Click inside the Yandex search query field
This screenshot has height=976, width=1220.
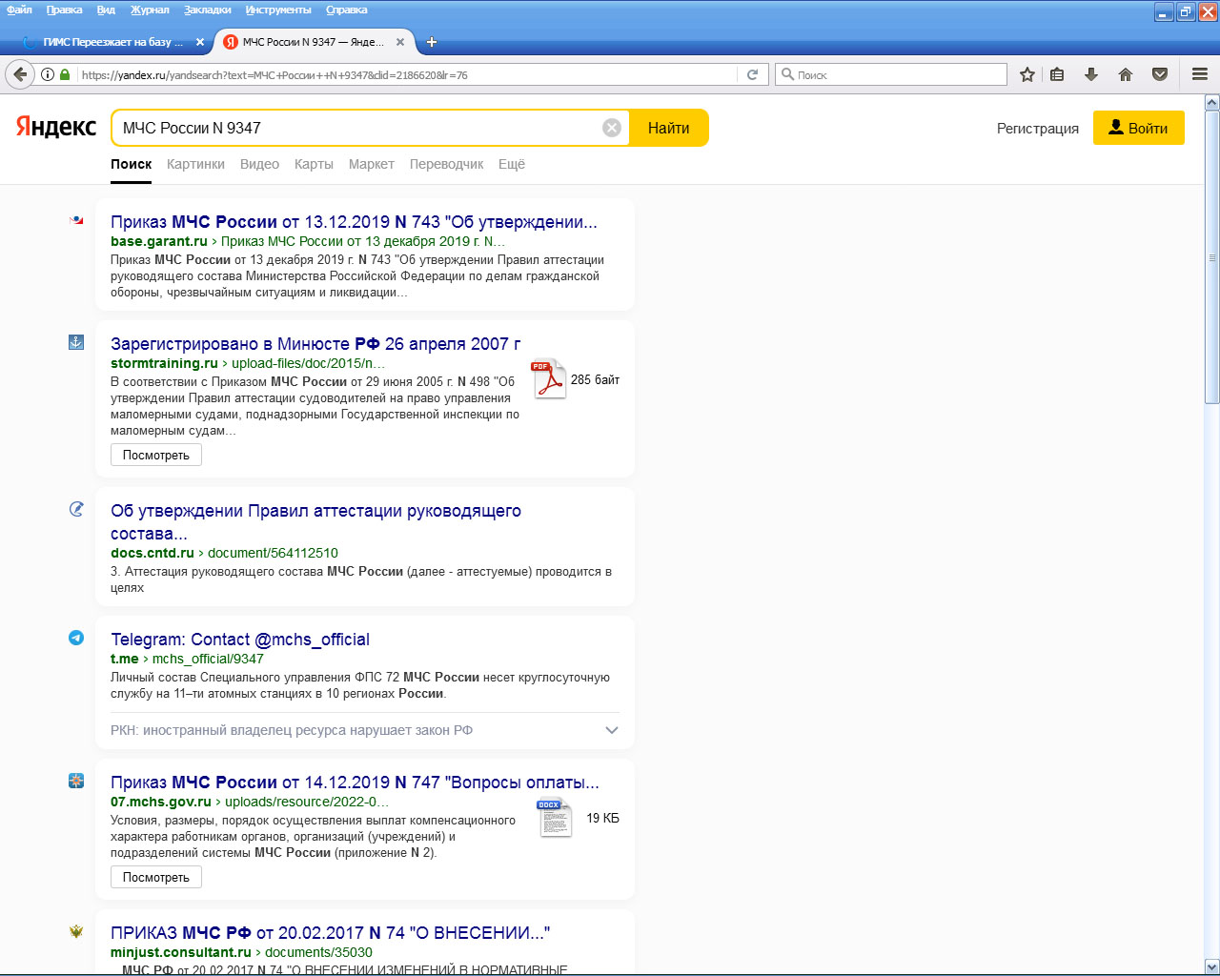[x=357, y=128]
